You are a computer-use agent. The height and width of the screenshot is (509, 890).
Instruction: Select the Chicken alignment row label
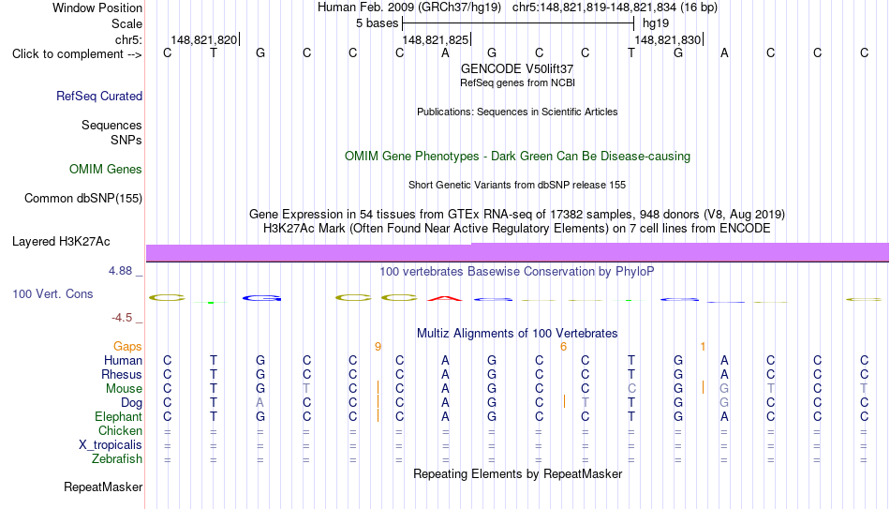coord(120,430)
